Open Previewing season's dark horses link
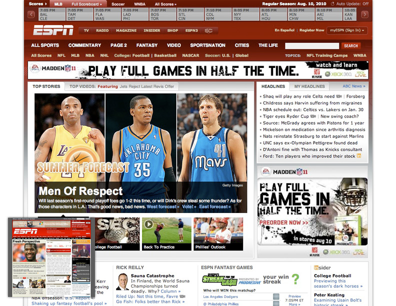Viewport: 396px width, 306px height. (x=338, y=283)
